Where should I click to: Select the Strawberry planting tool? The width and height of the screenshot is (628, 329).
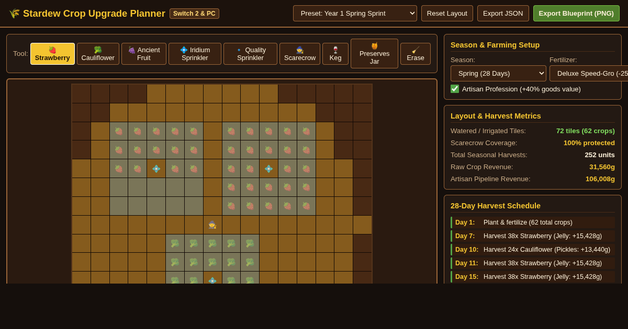click(x=52, y=54)
